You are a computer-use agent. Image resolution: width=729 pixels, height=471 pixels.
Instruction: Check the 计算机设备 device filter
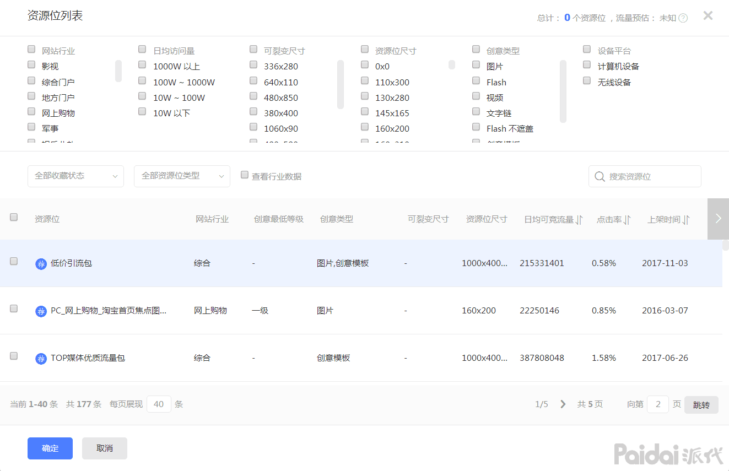[x=587, y=64]
